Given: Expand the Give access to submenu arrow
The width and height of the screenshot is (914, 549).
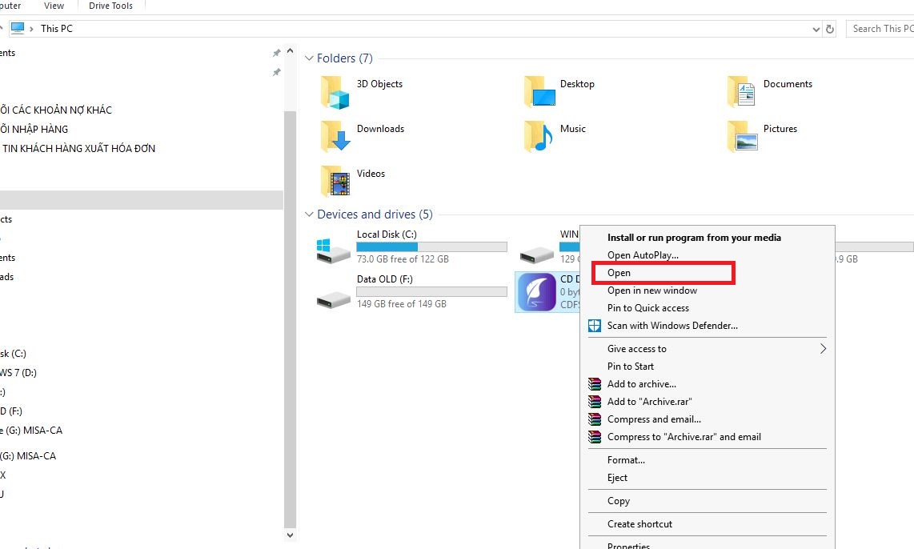Looking at the screenshot, I should click(823, 348).
